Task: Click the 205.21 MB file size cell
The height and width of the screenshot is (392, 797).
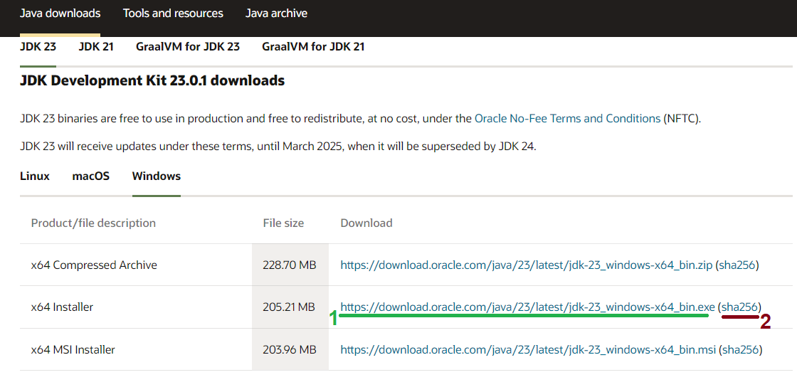Action: (x=290, y=307)
